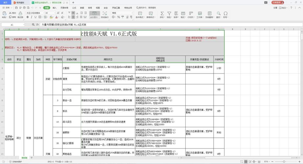Open the cell borders dropdown arrow

pos(42,17)
